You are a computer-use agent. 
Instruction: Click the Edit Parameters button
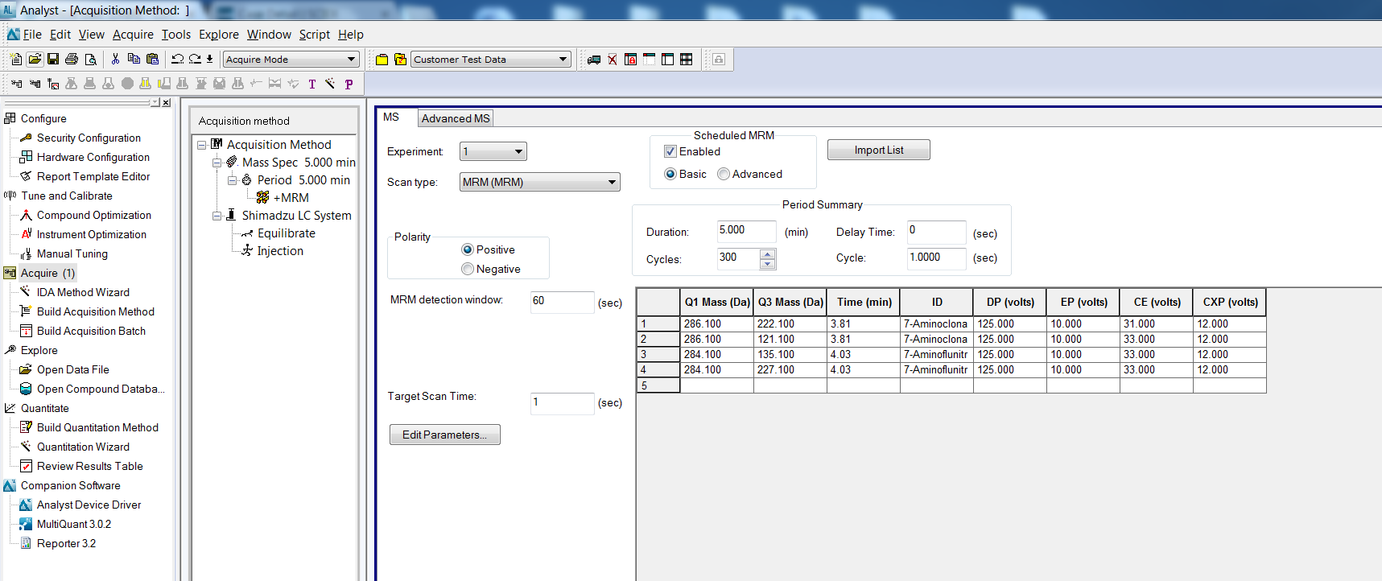444,435
